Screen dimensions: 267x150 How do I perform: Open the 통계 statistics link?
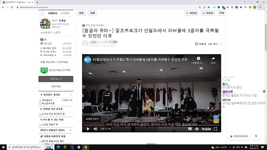(x=57, y=32)
